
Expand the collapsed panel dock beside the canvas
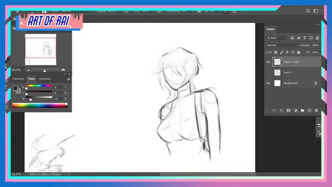coord(319,118)
